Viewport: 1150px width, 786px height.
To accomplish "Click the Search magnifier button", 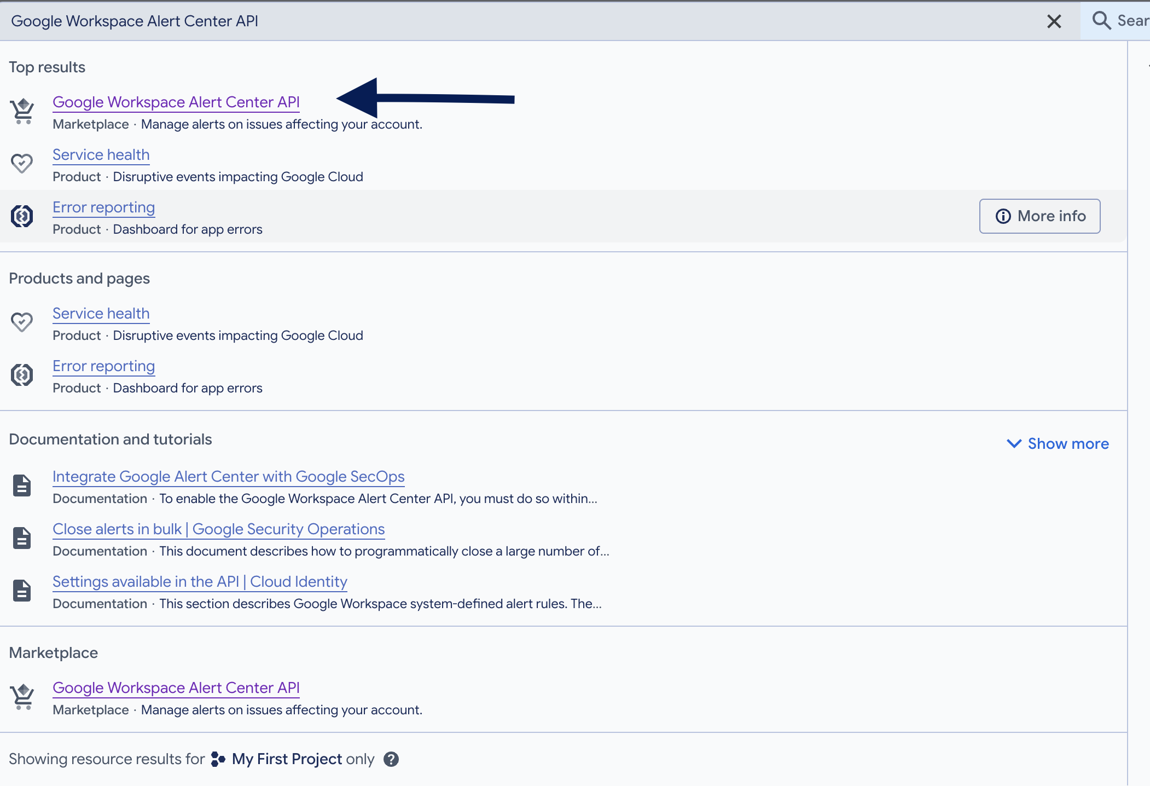I will coord(1116,21).
